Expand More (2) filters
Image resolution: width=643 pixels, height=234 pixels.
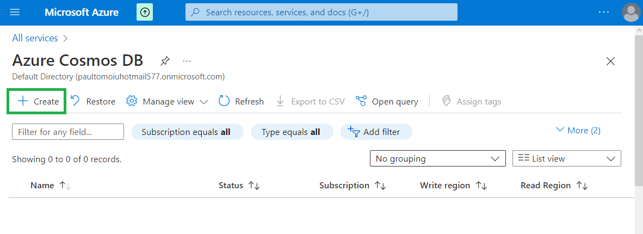click(578, 131)
